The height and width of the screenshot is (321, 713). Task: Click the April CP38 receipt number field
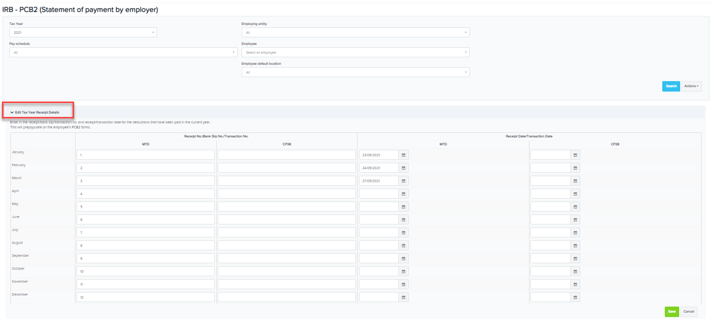[x=286, y=194]
